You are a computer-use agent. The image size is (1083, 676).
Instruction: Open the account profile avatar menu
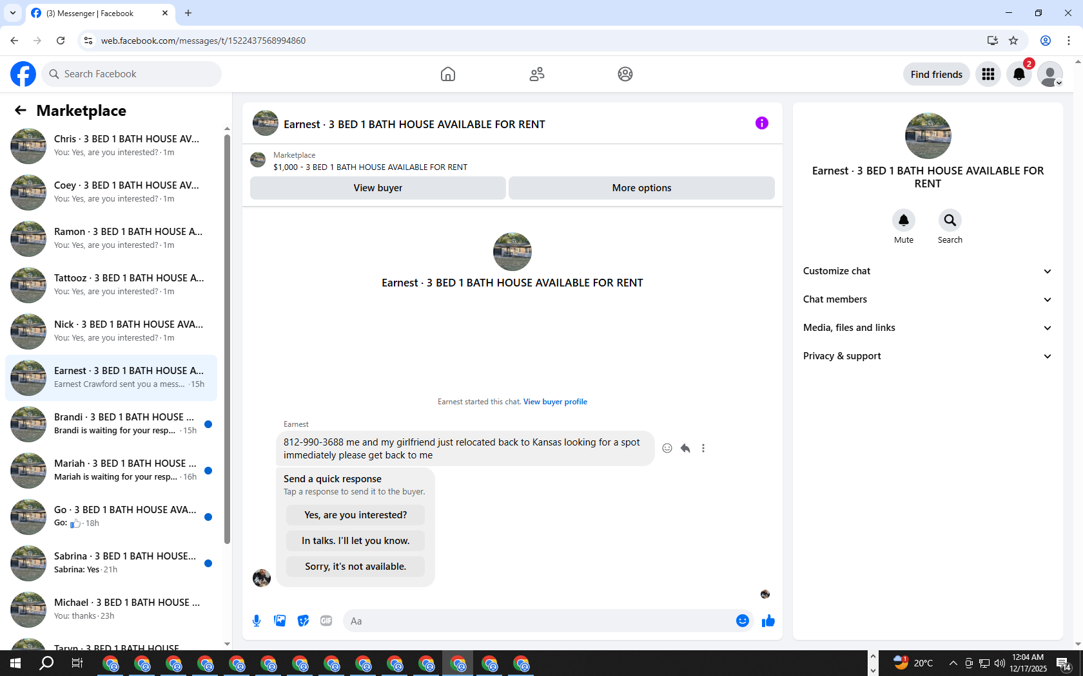[x=1050, y=74]
